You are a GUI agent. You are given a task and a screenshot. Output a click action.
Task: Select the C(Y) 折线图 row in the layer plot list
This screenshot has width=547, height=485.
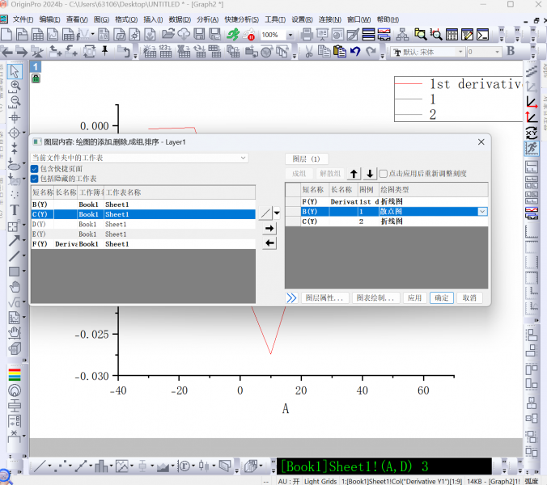pos(386,221)
